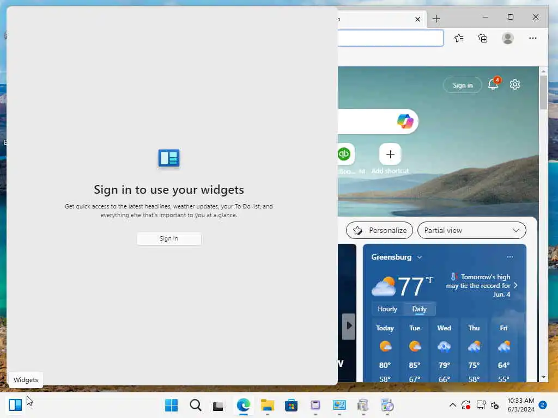Click the news carousel next arrow
This screenshot has width=558, height=418.
349,327
